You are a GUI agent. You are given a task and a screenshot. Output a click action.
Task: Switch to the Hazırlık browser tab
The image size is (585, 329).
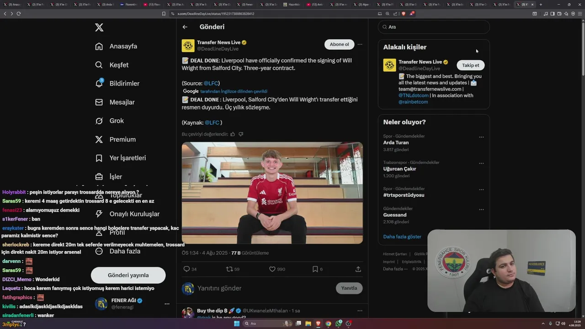click(x=292, y=5)
